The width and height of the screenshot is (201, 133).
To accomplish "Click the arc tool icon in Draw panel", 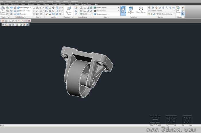I will [41, 8].
